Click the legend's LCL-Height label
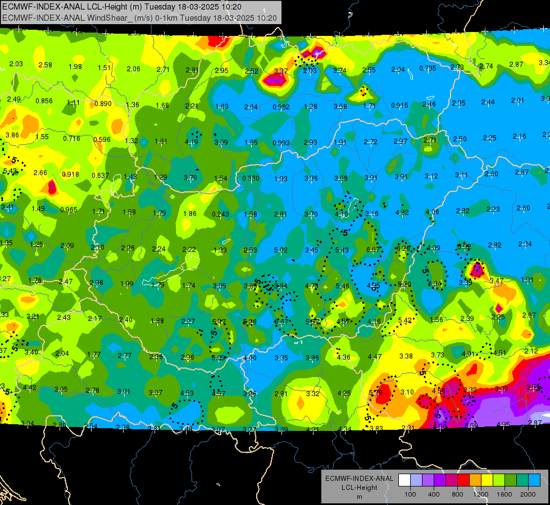This screenshot has width=550, height=505. pyautogui.click(x=359, y=488)
